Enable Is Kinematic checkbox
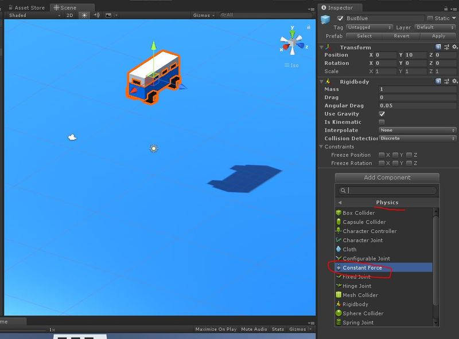Screen dimensions: 459x339 pyautogui.click(x=382, y=122)
